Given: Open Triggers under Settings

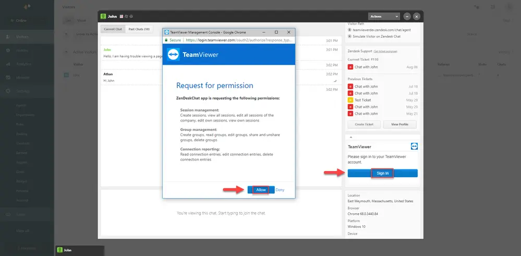Looking at the screenshot, I should (x=22, y=163).
